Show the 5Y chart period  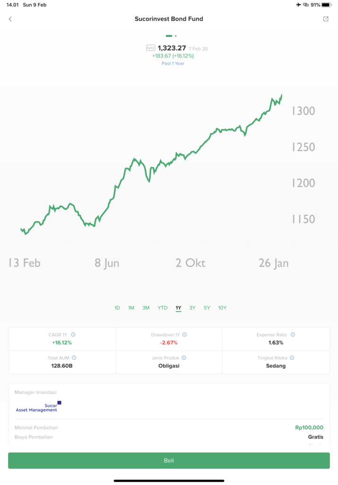click(207, 308)
